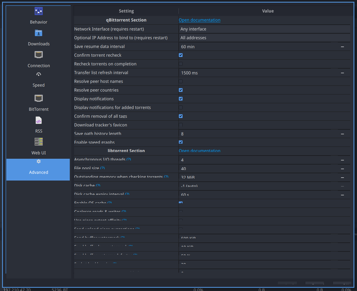This screenshot has height=291, width=357.
Task: Open help link for Outstanding memory setting
Action: click(166, 177)
